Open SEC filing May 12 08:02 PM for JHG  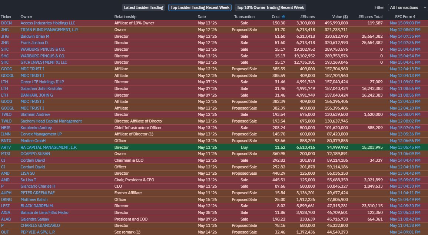pos(405,30)
